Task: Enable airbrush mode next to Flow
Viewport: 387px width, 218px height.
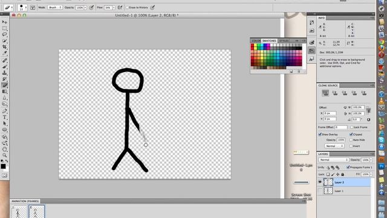Action: tap(120, 8)
